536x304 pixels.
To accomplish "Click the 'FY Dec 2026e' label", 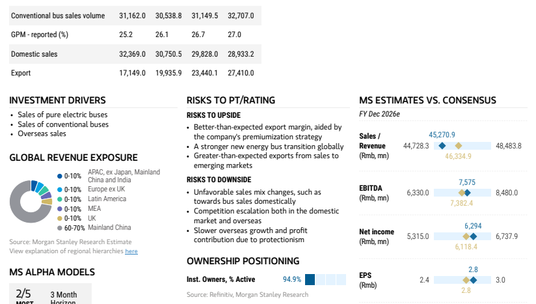I will click(379, 114).
